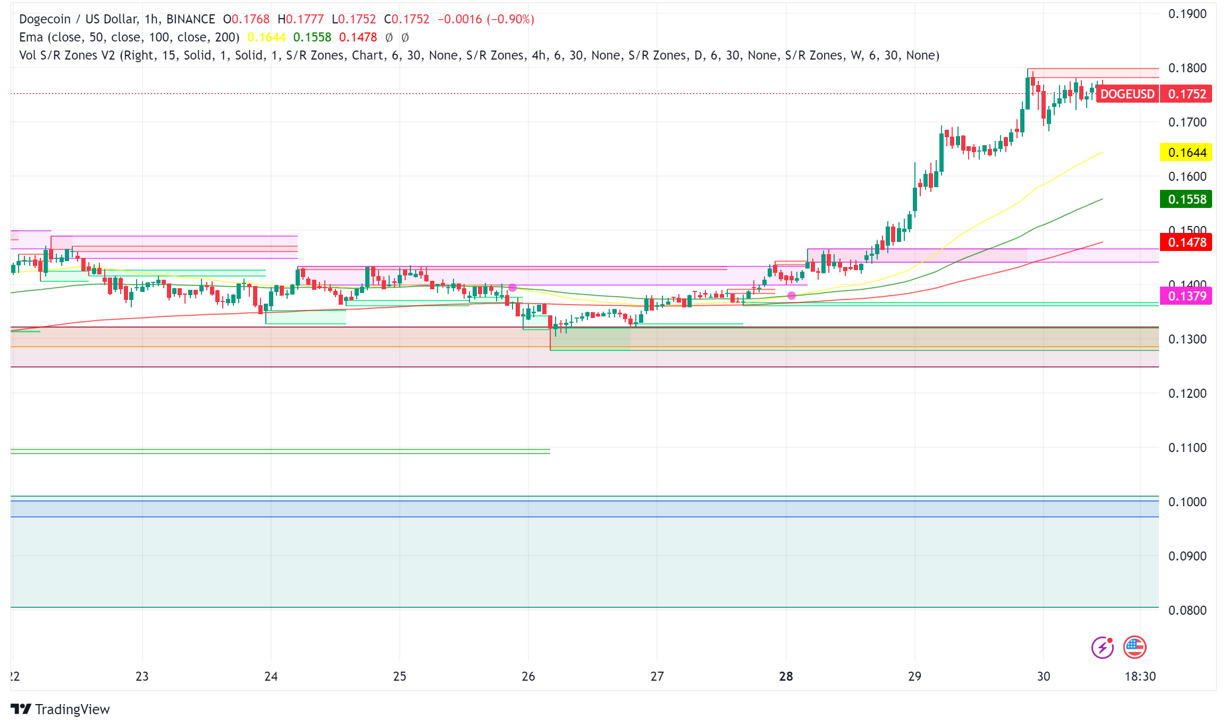
Task: Click date label 23 on time axis
Action: click(x=142, y=676)
